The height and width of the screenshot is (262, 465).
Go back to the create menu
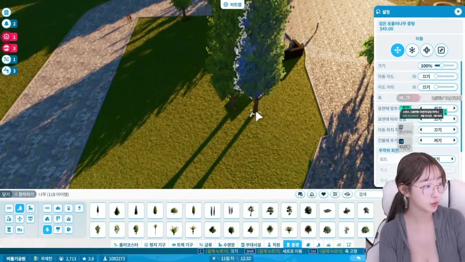pyautogui.click(x=25, y=194)
